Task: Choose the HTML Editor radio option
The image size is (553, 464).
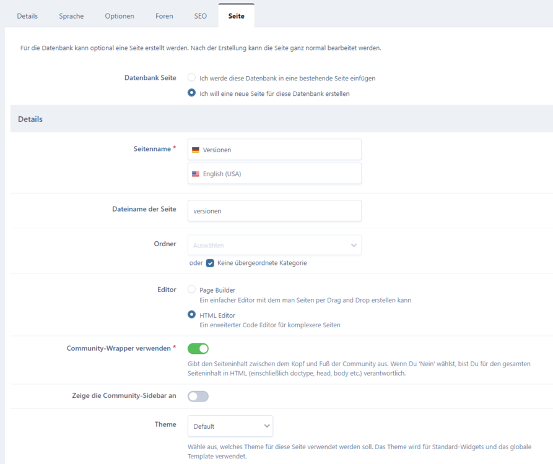Action: (192, 314)
